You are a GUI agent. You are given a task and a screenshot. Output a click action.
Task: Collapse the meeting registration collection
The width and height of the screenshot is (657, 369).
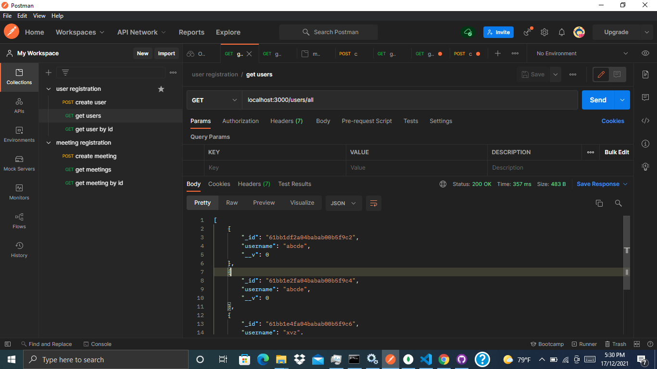[x=49, y=143]
